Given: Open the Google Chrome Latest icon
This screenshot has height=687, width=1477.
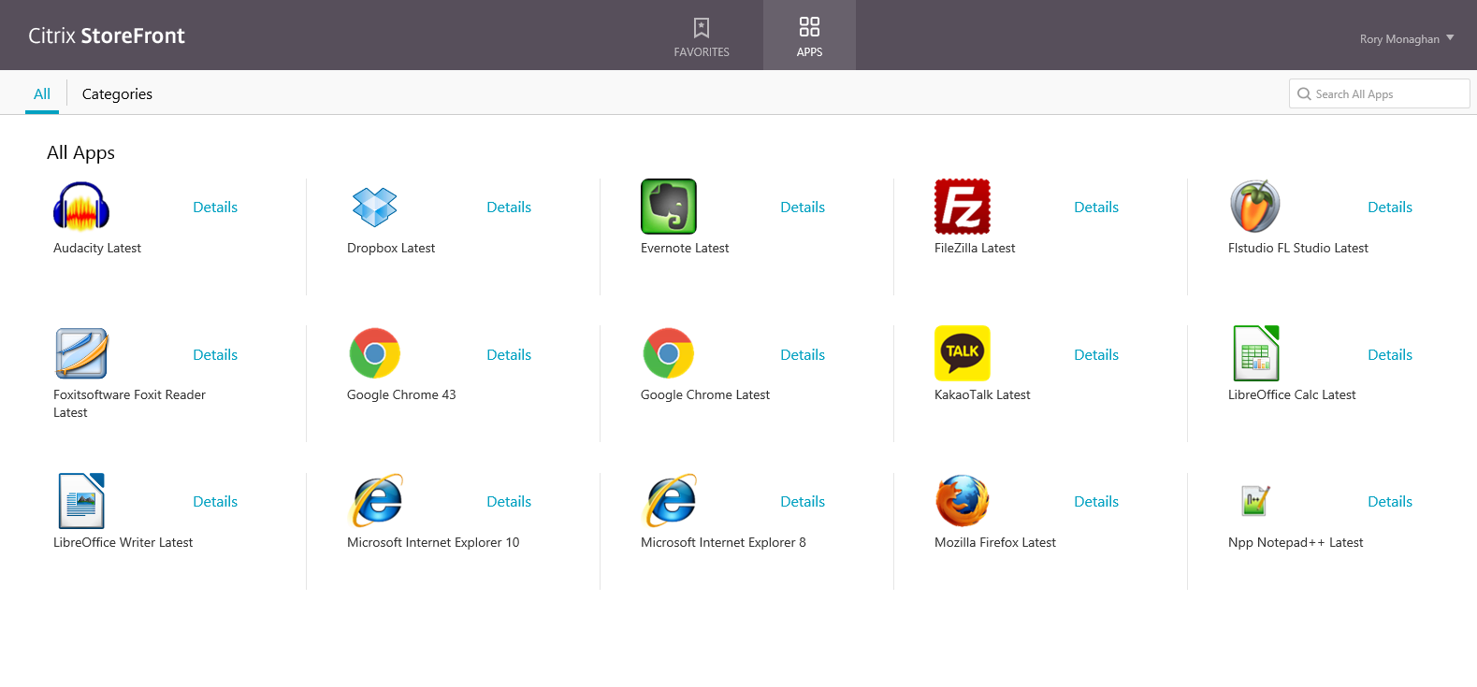Looking at the screenshot, I should [x=669, y=353].
